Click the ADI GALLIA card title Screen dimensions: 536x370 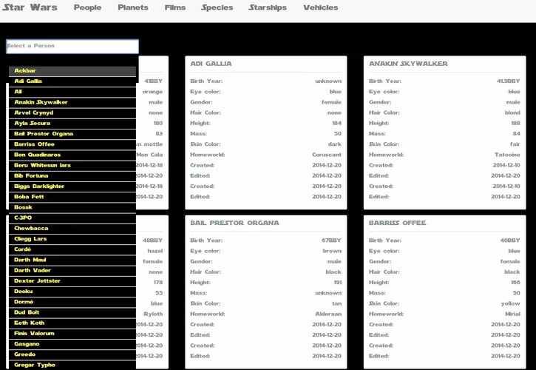pyautogui.click(x=211, y=64)
